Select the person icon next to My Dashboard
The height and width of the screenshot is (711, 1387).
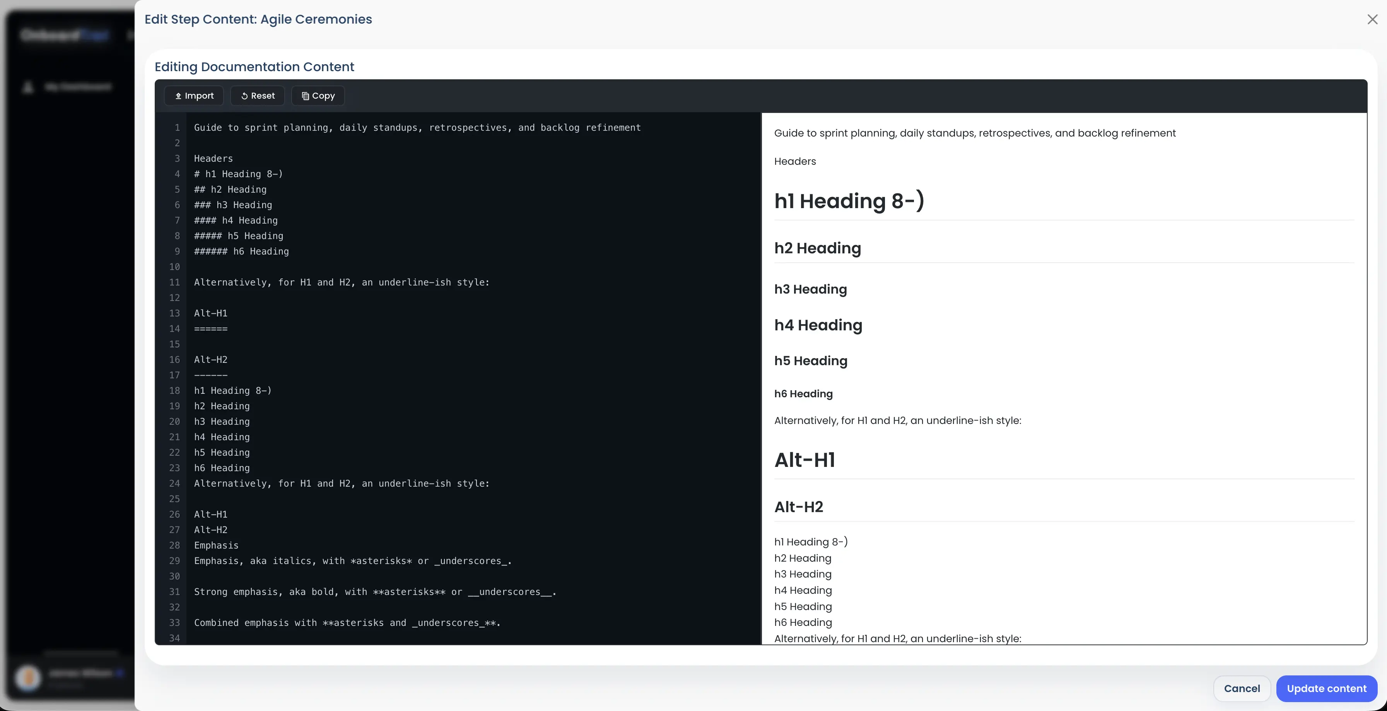(x=29, y=87)
